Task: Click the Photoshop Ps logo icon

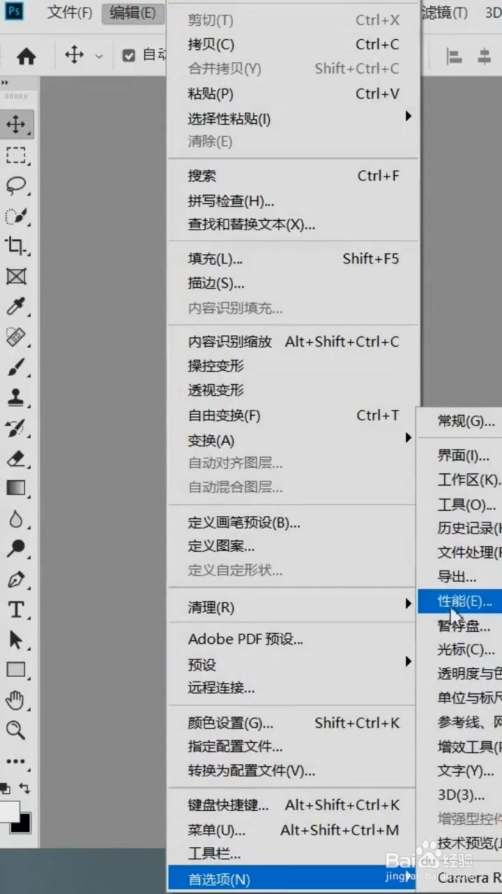Action: click(13, 11)
